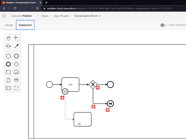186x140 pixels.
Task: Select the pool's left label band
Action: pyautogui.click(x=31, y=91)
